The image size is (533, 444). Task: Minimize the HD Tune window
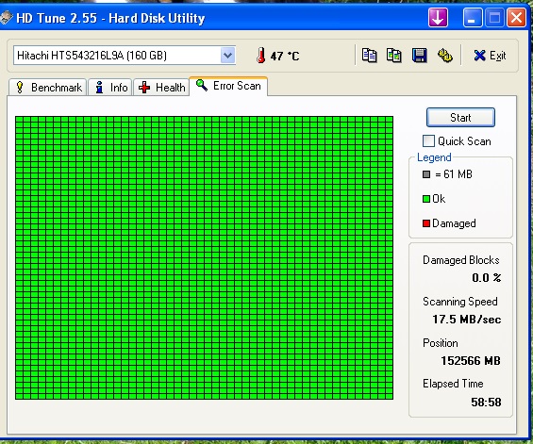473,17
